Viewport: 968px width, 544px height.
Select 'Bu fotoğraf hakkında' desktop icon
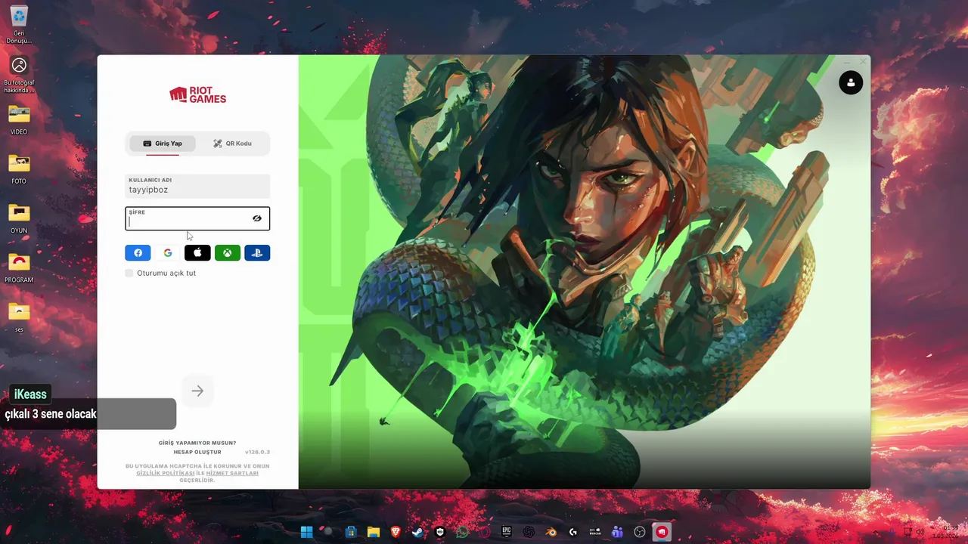point(19,76)
